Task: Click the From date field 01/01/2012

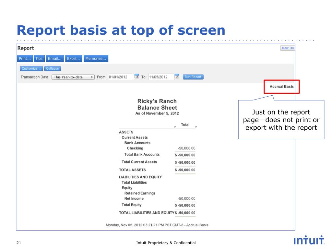Action: point(121,77)
